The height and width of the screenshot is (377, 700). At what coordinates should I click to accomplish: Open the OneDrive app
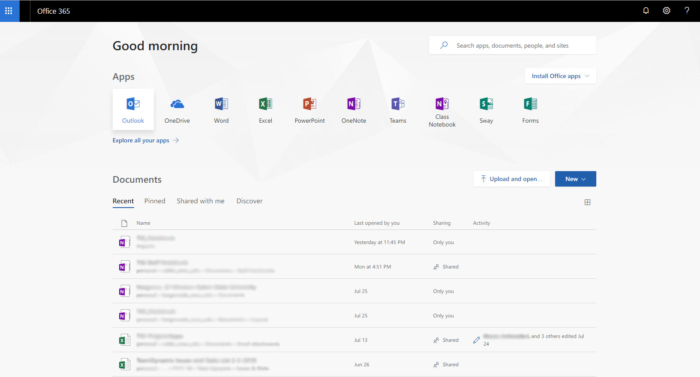pyautogui.click(x=177, y=109)
